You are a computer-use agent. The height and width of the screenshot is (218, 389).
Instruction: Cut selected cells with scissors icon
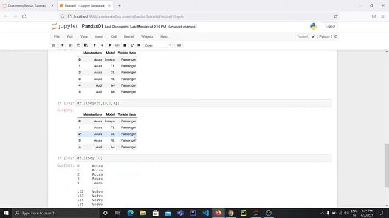tap(71, 45)
